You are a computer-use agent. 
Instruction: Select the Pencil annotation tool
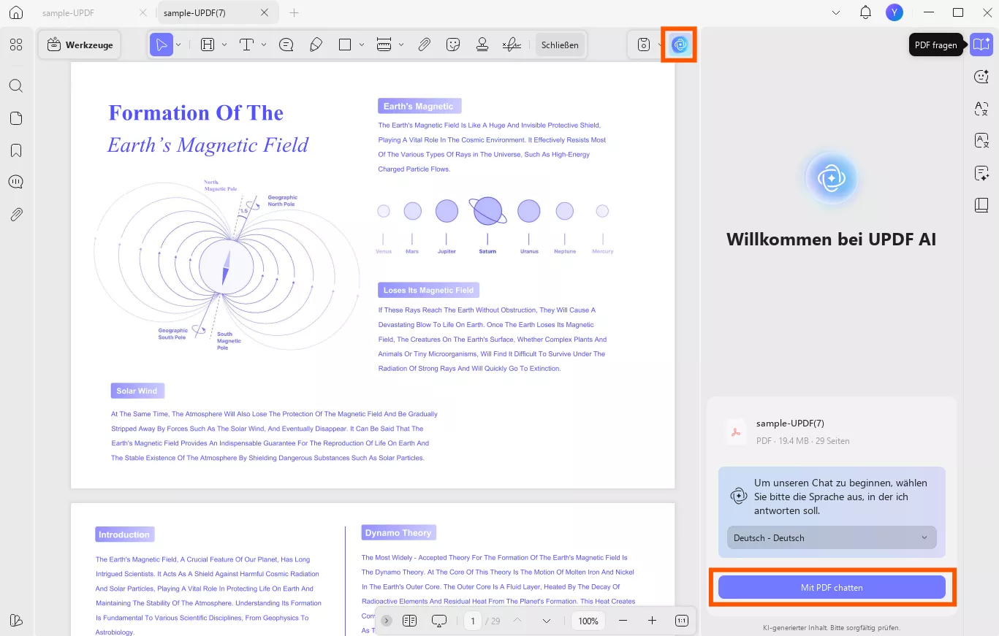pyautogui.click(x=316, y=45)
